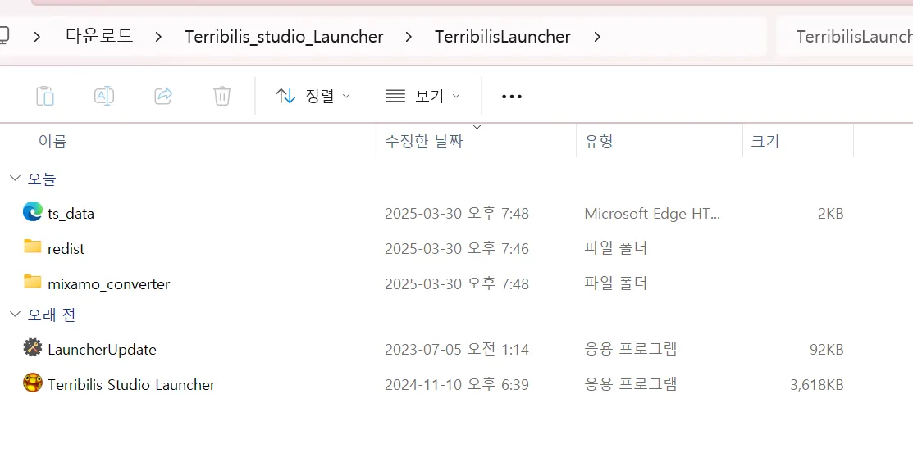Sort by the 수정한 날짜 column header
The image size is (913, 471).
pyautogui.click(x=424, y=141)
